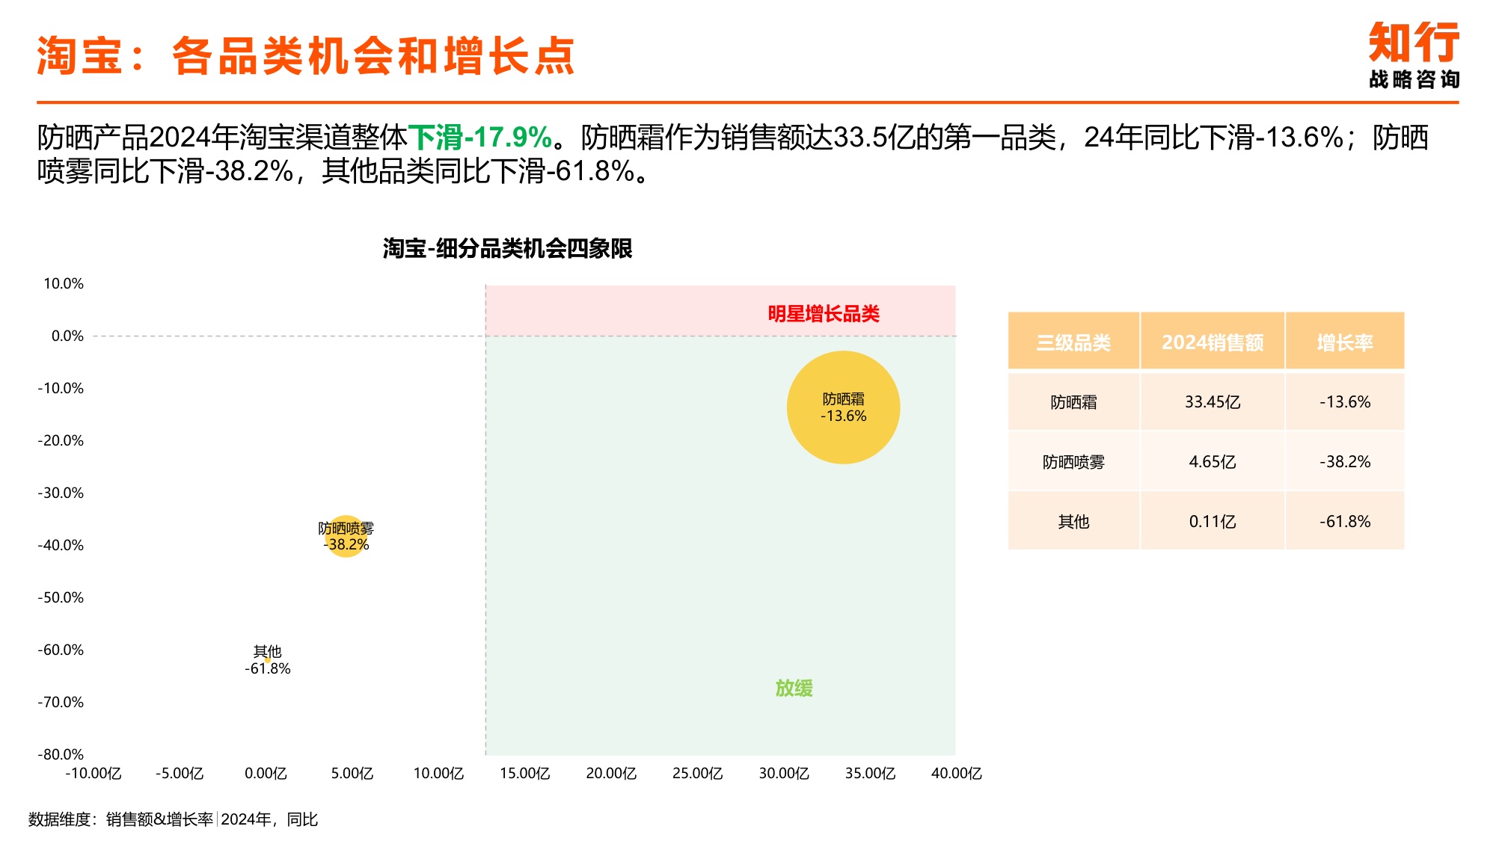The image size is (1496, 841).
Task: Click the 防晒霜 -13.6% bubble
Action: [x=843, y=407]
